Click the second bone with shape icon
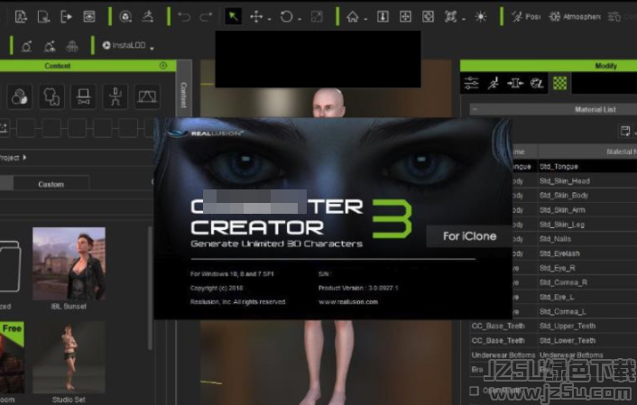Screen dimensions: 637x405 point(50,46)
